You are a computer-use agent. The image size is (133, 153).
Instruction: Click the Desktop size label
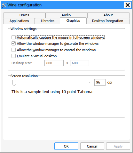[x=22, y=63]
